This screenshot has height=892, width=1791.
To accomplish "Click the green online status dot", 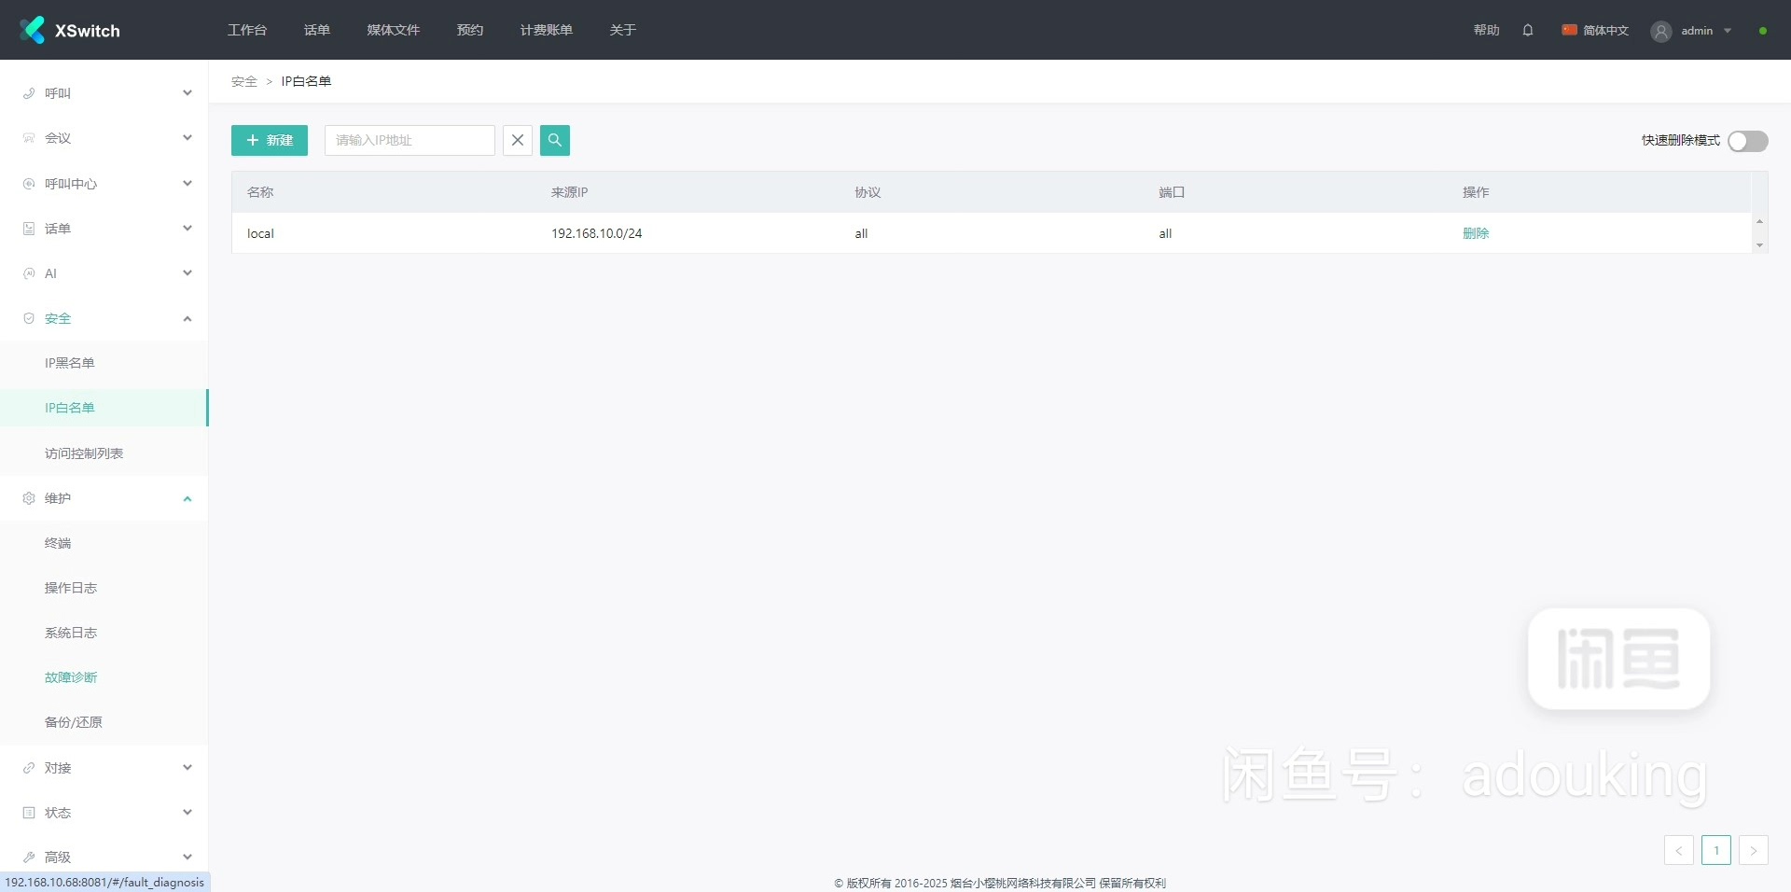I will click(x=1763, y=31).
